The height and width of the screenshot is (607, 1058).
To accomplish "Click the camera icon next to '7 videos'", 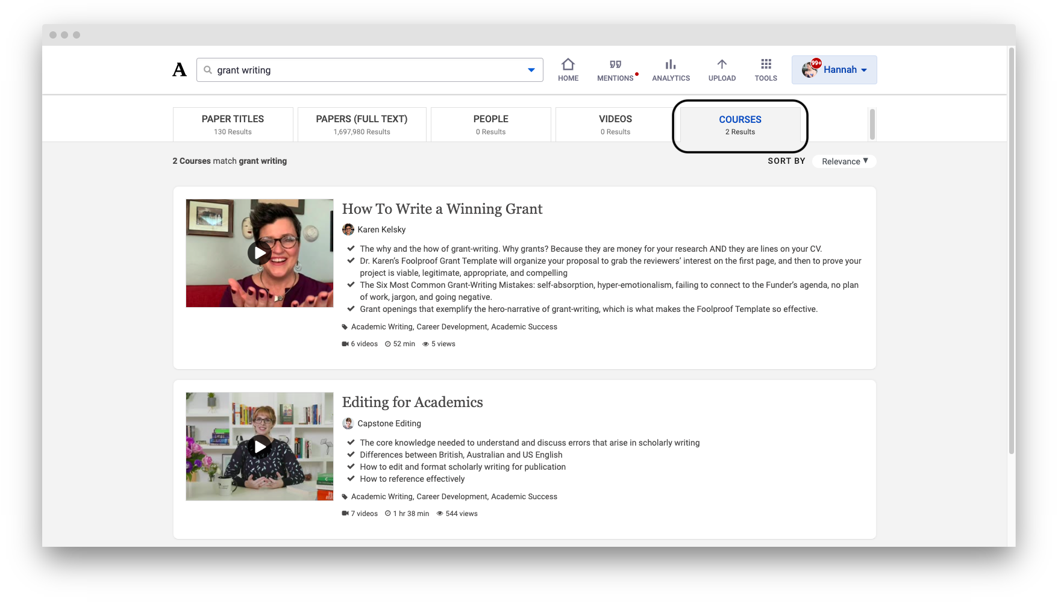I will tap(345, 514).
